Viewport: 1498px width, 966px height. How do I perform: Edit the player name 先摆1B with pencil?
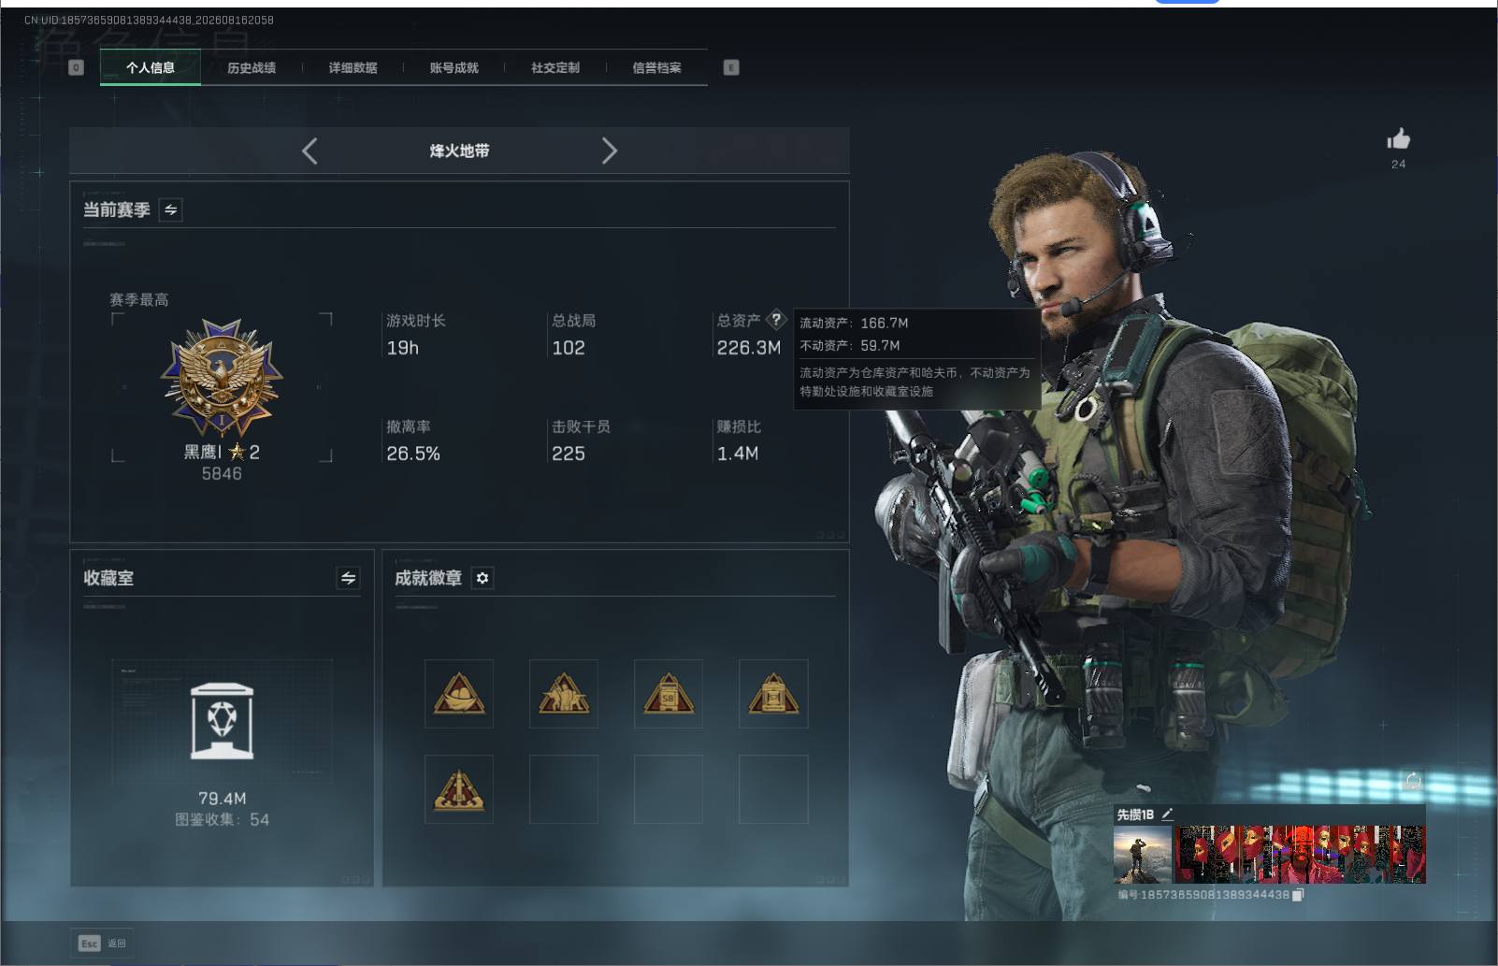1167,815
